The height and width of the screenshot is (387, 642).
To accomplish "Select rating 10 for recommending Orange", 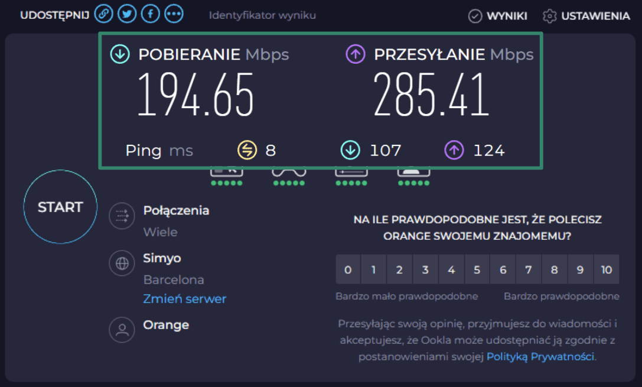I will click(x=606, y=269).
